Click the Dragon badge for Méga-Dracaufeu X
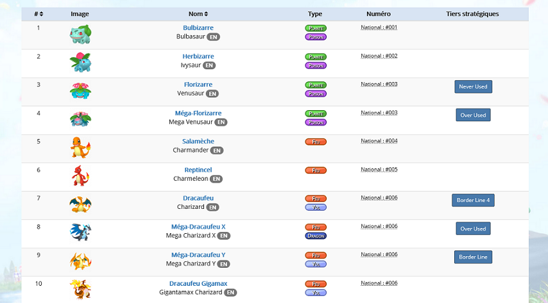The width and height of the screenshot is (548, 303). point(316,236)
